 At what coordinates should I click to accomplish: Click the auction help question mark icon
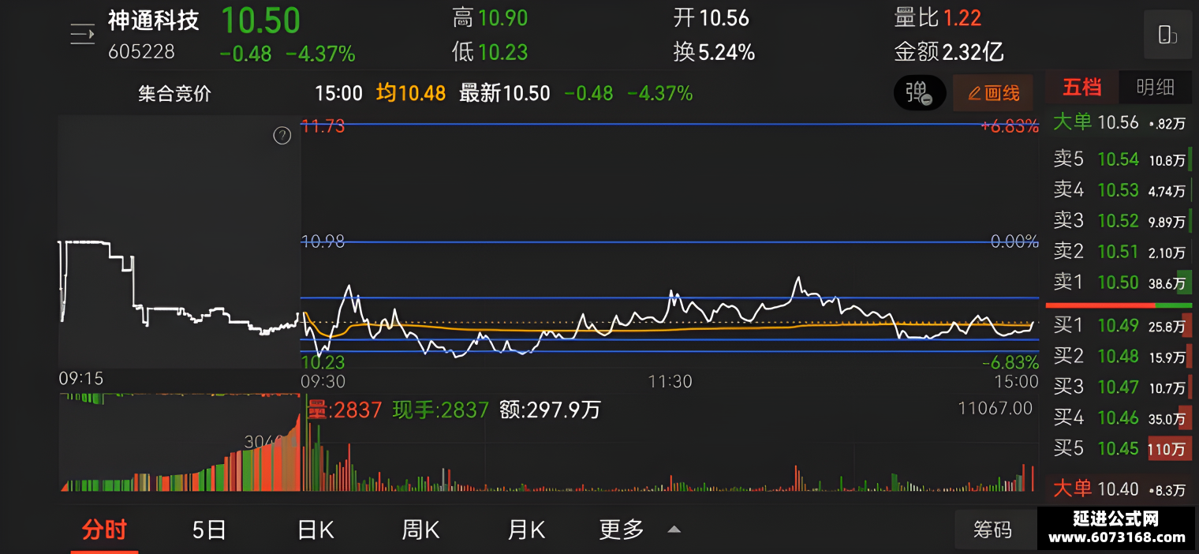tap(282, 136)
